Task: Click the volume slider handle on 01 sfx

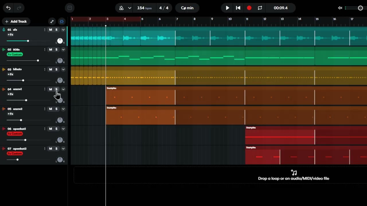Action: (x=28, y=41)
